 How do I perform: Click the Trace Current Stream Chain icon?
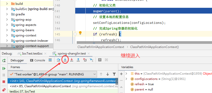(106, 60)
